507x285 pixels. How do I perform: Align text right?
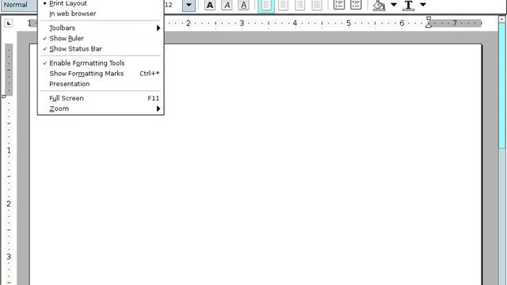300,5
